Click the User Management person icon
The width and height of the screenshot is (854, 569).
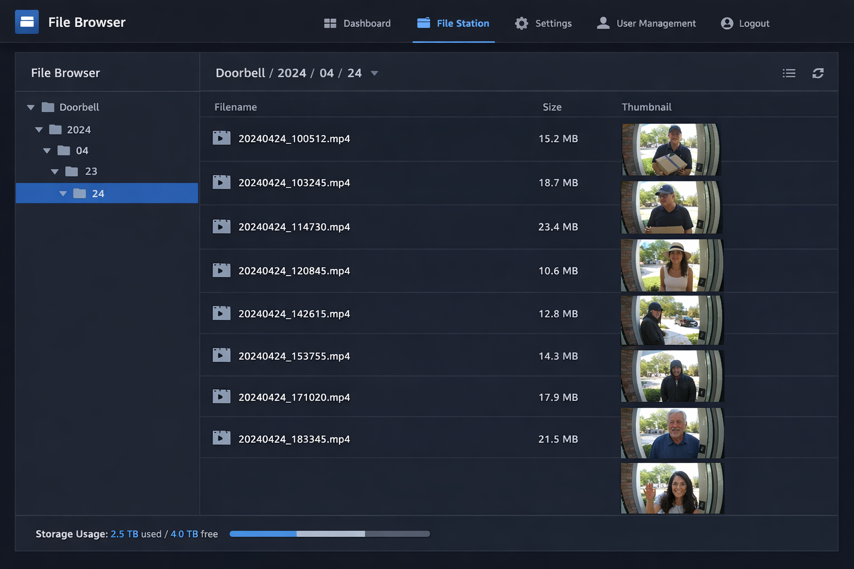603,23
